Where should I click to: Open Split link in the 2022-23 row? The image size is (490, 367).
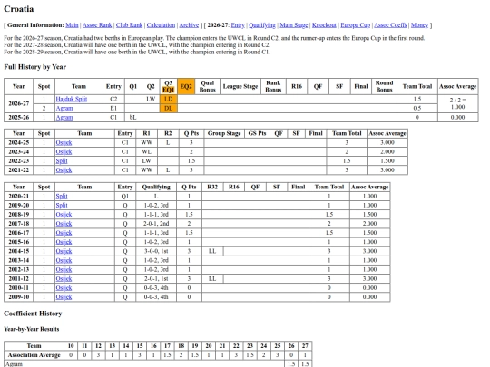[62, 161]
